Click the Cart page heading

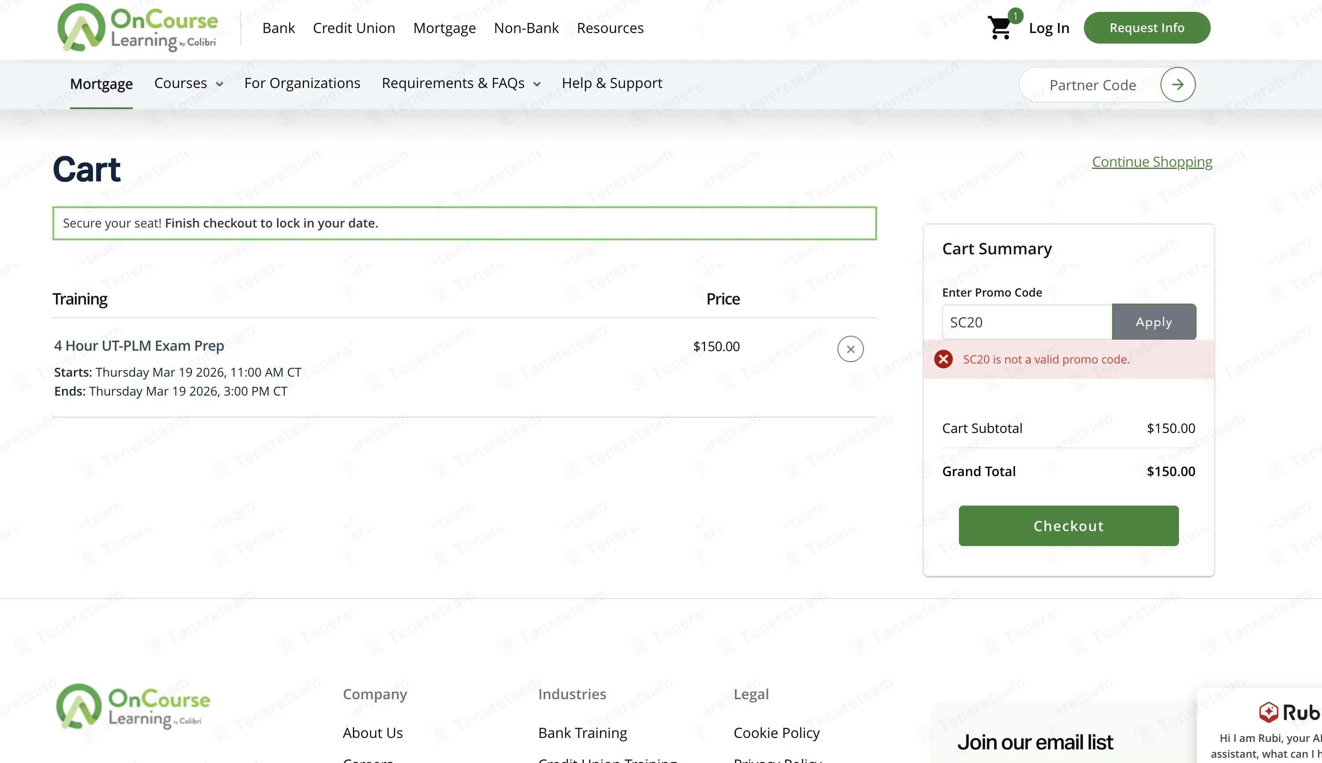(x=86, y=170)
